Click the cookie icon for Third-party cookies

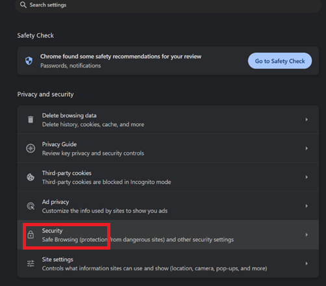[x=31, y=177]
